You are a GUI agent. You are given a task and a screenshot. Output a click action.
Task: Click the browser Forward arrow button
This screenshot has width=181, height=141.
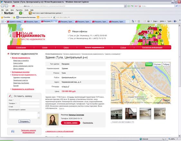(x=6, y=6)
